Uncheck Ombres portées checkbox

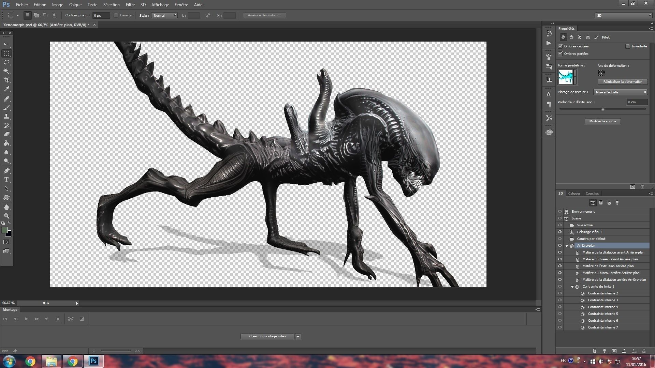pos(561,53)
